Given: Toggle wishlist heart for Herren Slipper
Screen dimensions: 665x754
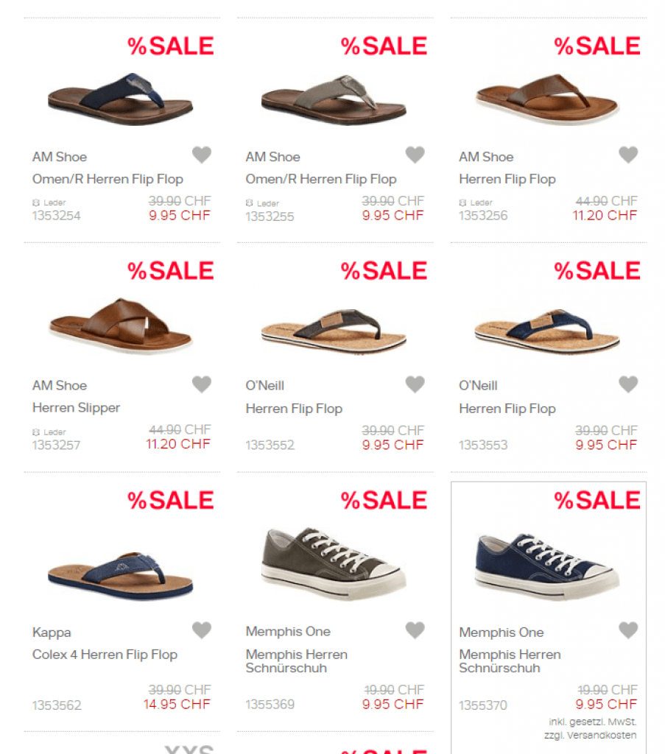Looking at the screenshot, I should [x=202, y=384].
